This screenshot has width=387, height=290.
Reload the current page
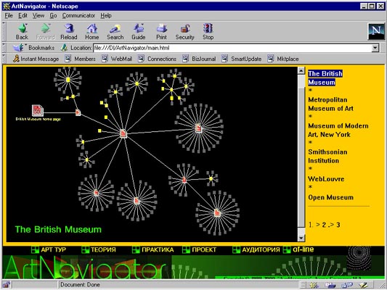click(69, 32)
